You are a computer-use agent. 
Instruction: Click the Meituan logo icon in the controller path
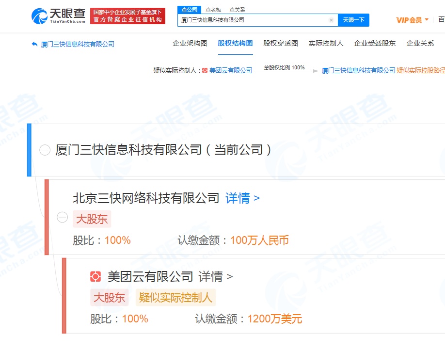(x=205, y=70)
